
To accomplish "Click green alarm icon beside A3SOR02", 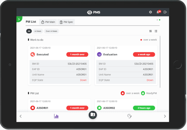I will click(99, 108).
